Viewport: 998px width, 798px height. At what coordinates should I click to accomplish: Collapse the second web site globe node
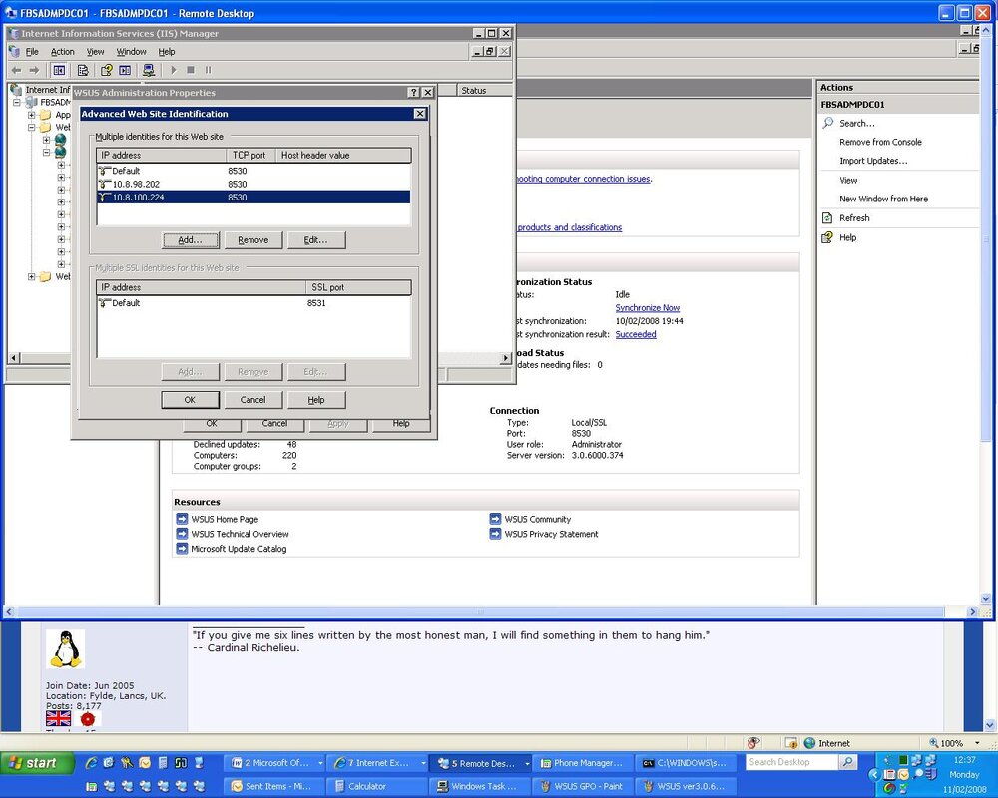[46, 152]
